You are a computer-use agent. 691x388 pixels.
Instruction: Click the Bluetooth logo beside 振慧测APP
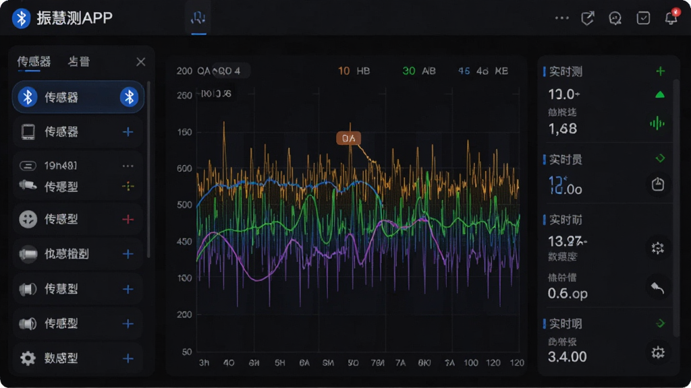click(21, 18)
